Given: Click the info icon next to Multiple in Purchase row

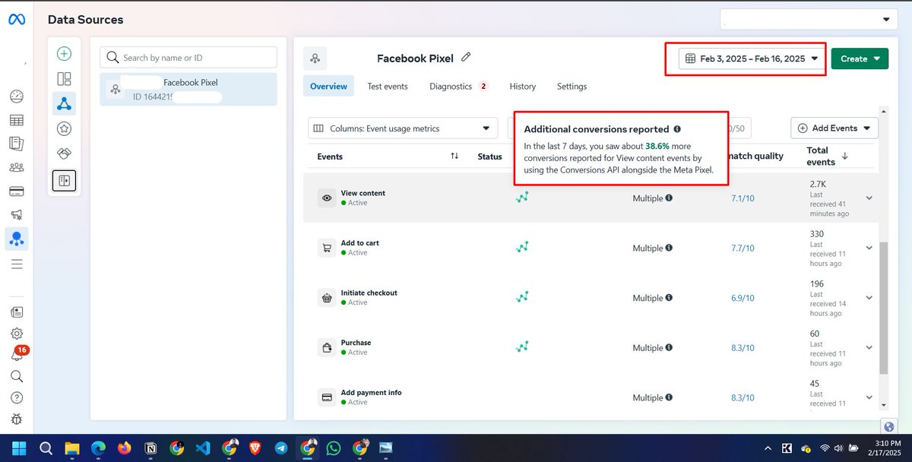Looking at the screenshot, I should click(x=669, y=347).
